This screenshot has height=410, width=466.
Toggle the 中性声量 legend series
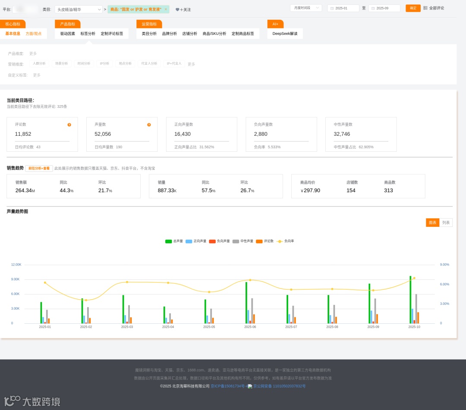tap(243, 241)
